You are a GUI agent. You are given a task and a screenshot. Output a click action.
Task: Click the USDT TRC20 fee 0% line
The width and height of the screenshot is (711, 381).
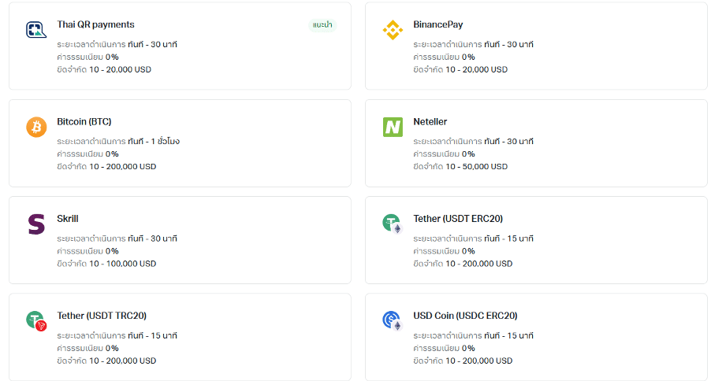pyautogui.click(x=87, y=347)
